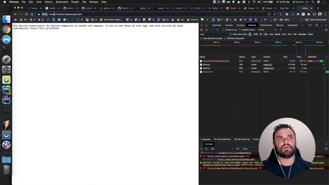Enable Disable cache checkbox
The width and height of the screenshot is (329, 185).
point(240,30)
